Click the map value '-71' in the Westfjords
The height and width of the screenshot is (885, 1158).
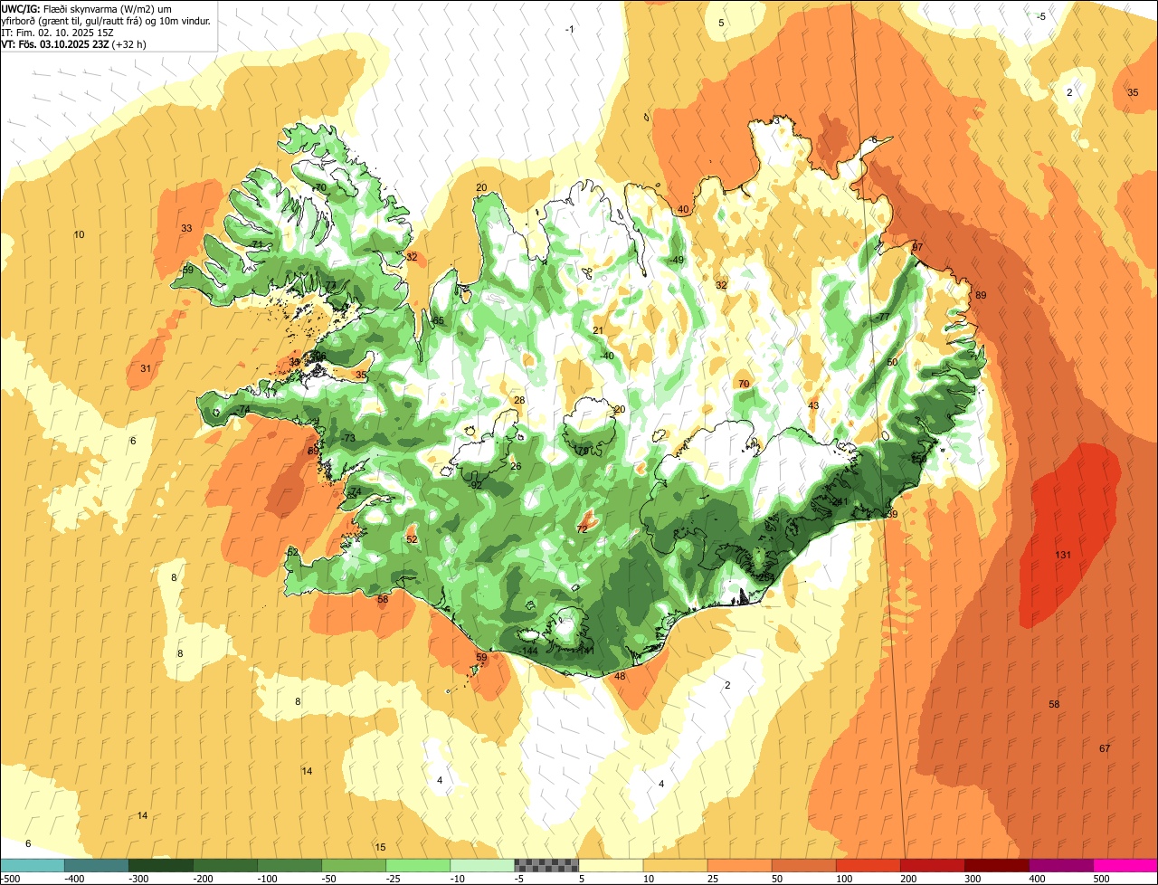pyautogui.click(x=256, y=245)
